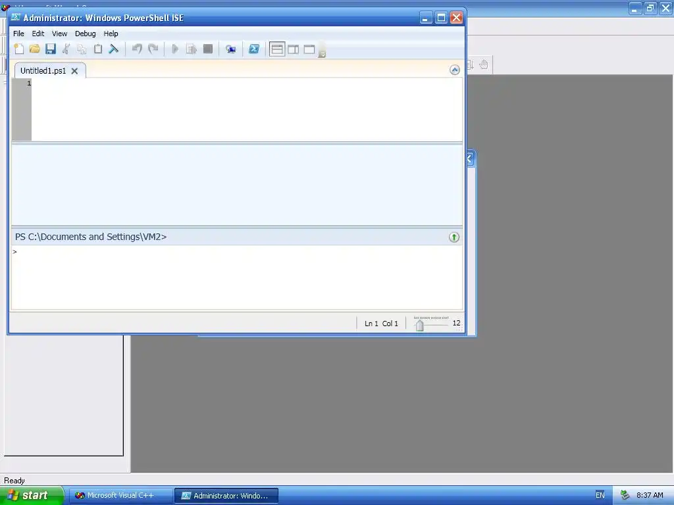This screenshot has width=674, height=505.
Task: Cut selection with the scissors icon
Action: pos(66,49)
